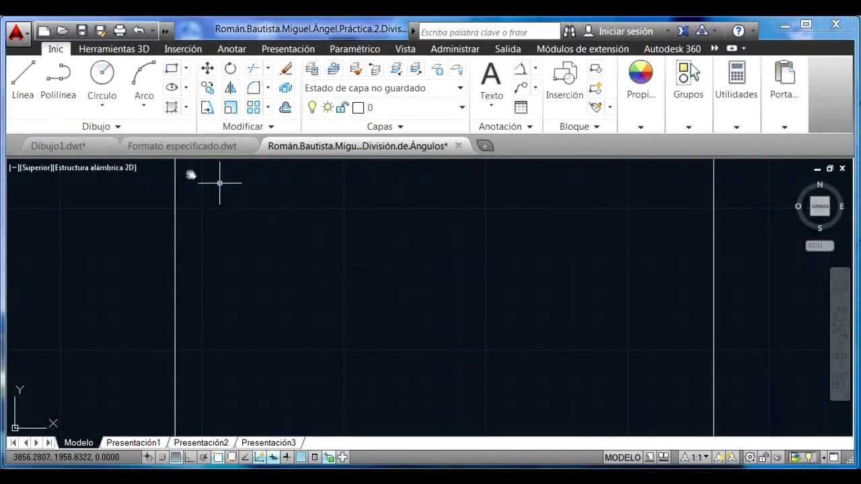
Task: Click the Grupos panel icon
Action: pyautogui.click(x=688, y=81)
